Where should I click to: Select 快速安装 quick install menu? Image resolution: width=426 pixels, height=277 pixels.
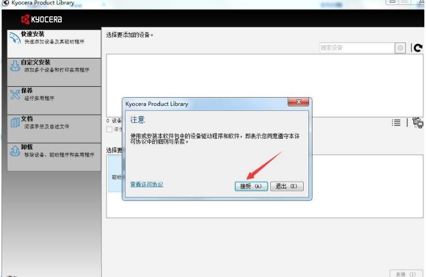[54, 44]
